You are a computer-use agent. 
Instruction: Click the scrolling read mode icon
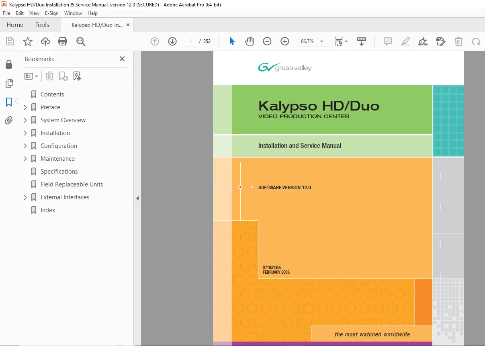pos(362,41)
